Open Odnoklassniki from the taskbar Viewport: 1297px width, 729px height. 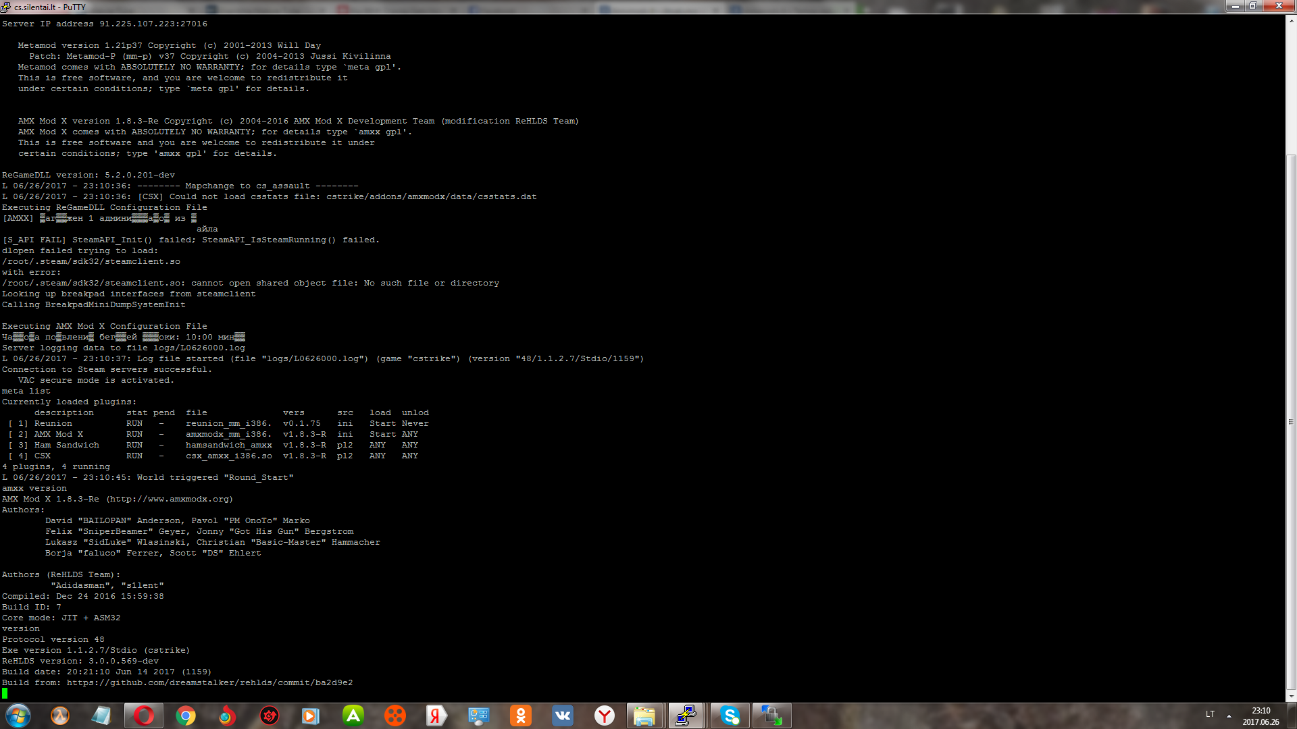[x=520, y=715]
